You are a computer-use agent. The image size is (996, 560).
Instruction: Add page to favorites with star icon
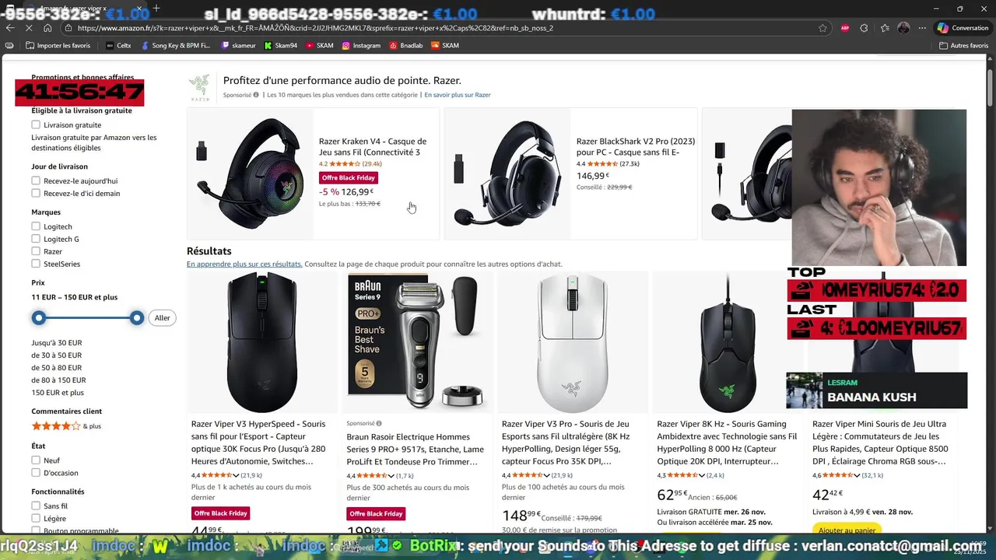[x=822, y=28]
